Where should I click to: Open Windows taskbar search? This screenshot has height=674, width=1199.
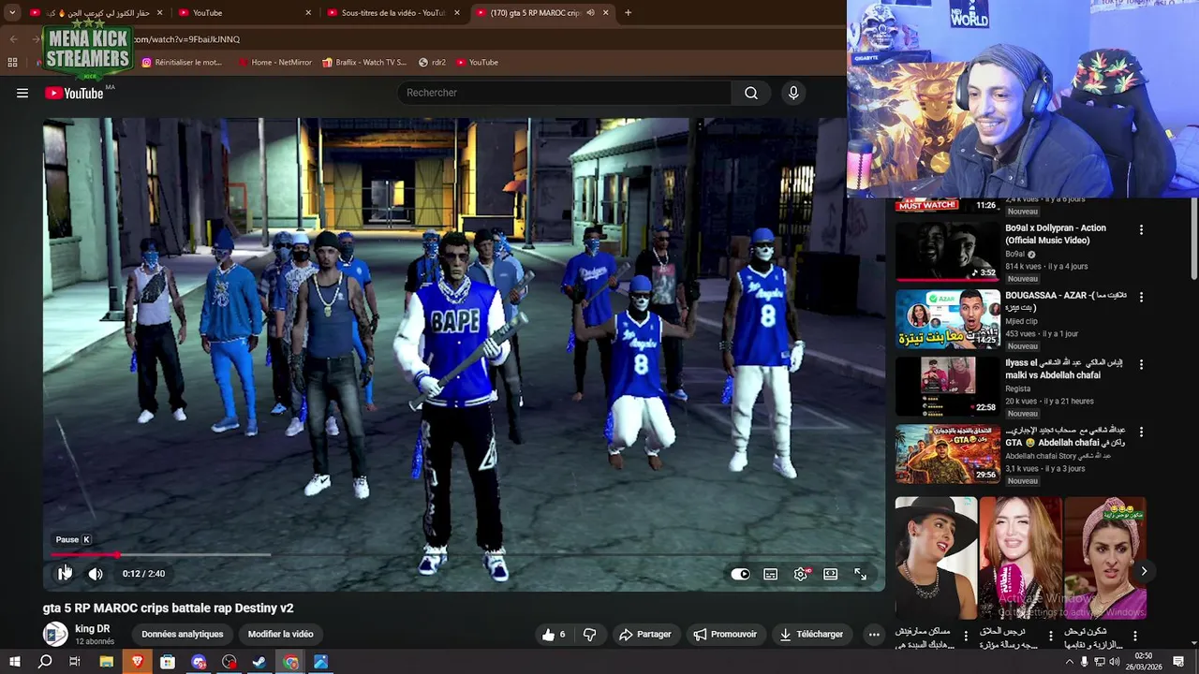[x=45, y=662]
